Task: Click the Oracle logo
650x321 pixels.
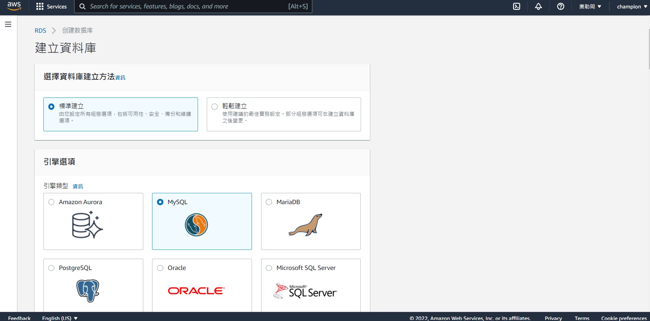Action: pos(196,291)
